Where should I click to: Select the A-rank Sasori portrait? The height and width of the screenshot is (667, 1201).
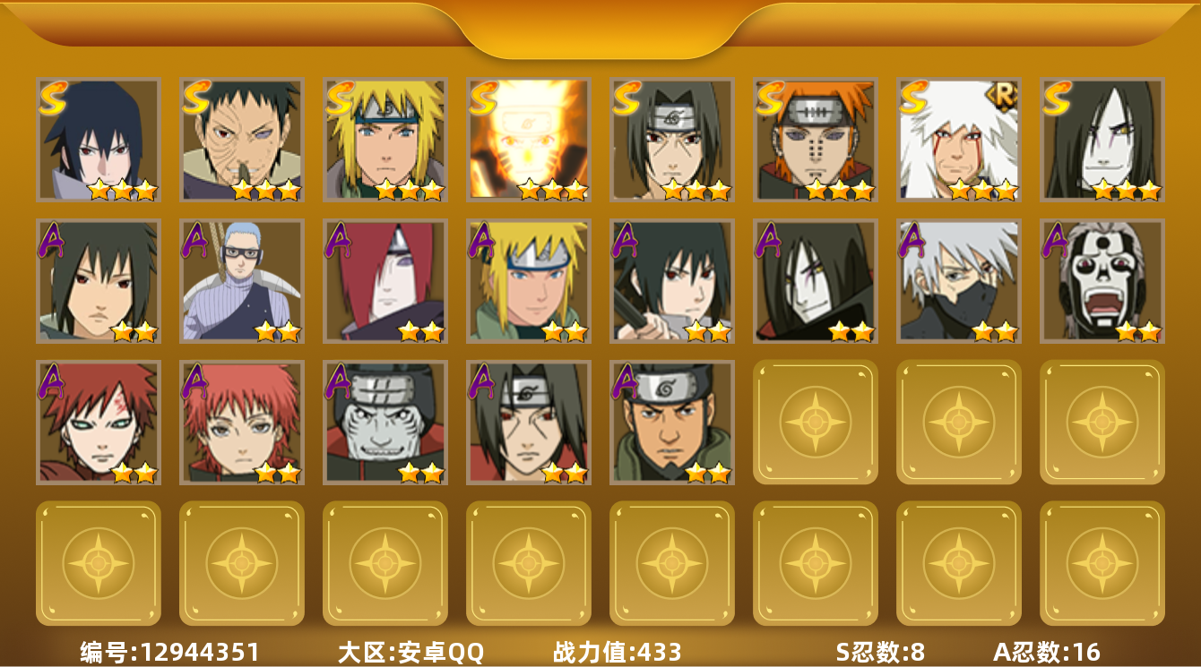point(242,423)
